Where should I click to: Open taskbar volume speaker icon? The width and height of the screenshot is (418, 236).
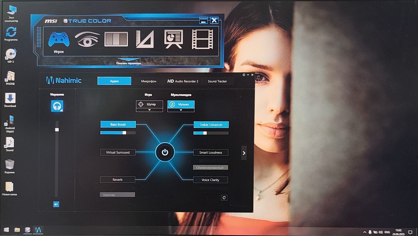click(381, 232)
